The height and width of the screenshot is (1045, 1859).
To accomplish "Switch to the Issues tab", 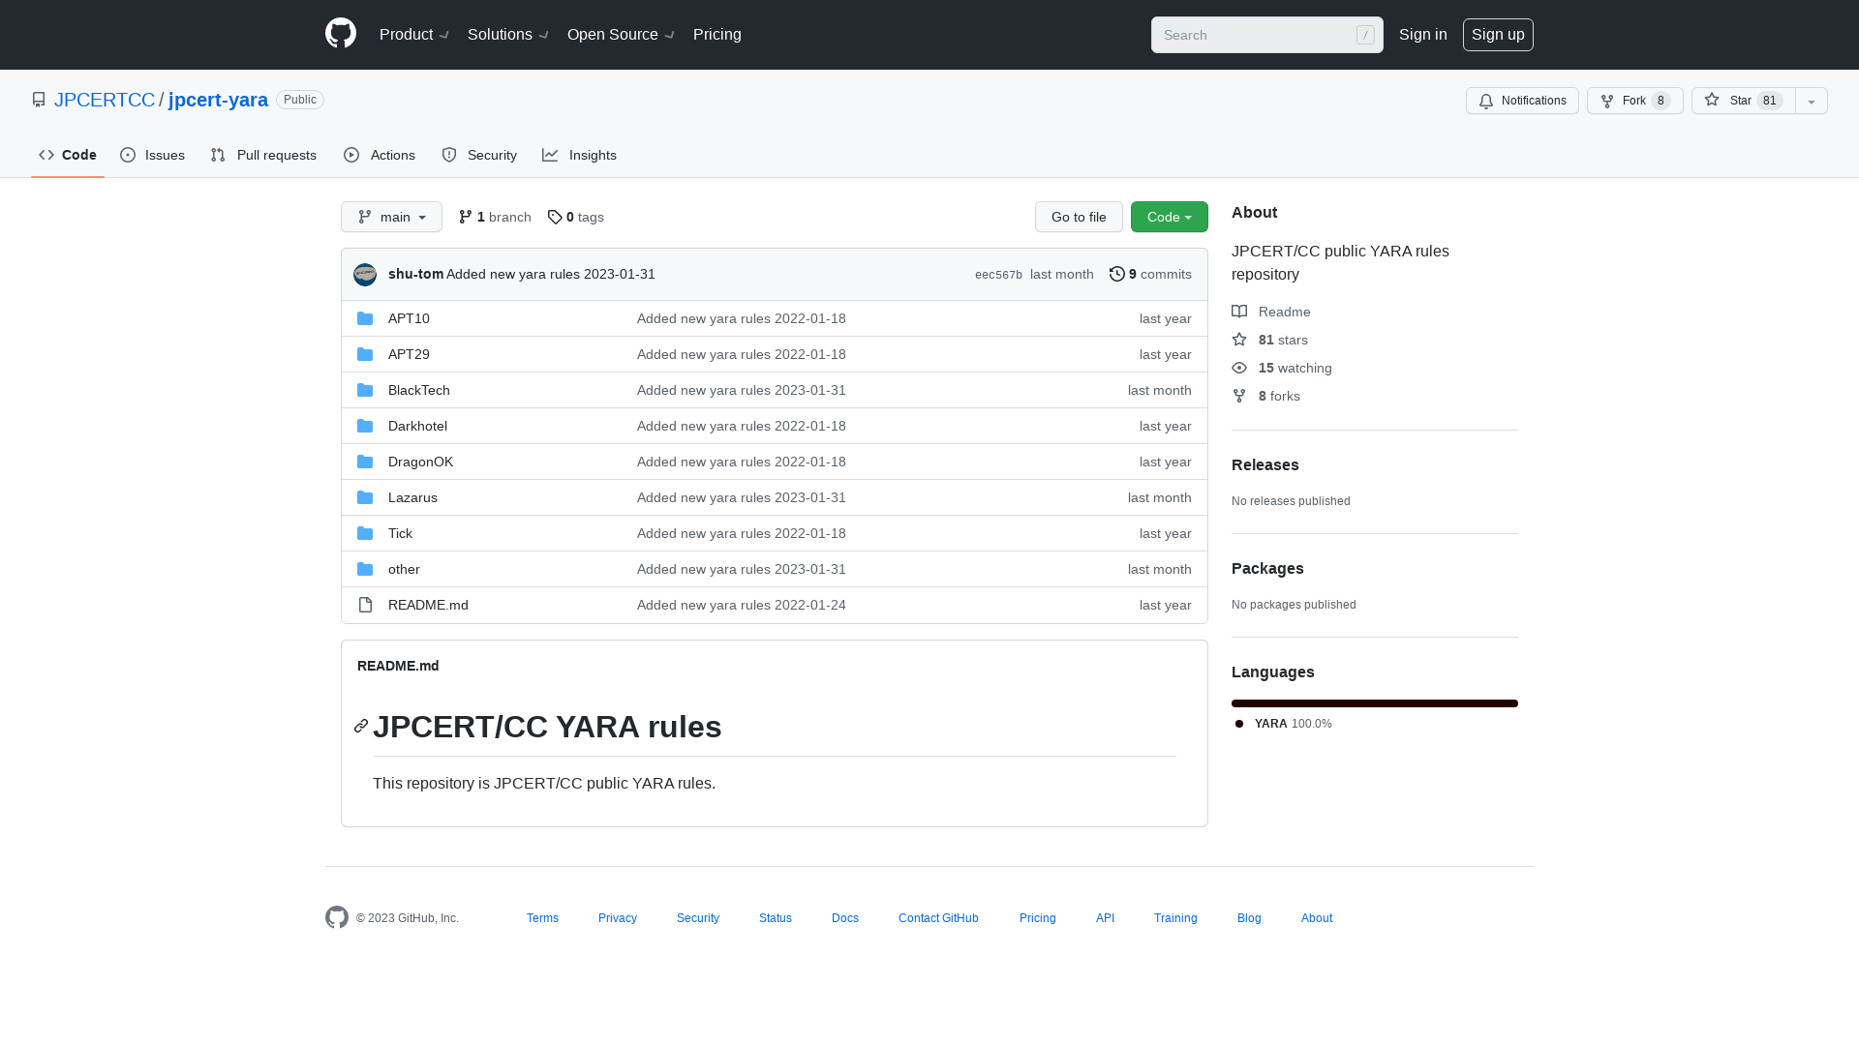I will [x=152, y=155].
